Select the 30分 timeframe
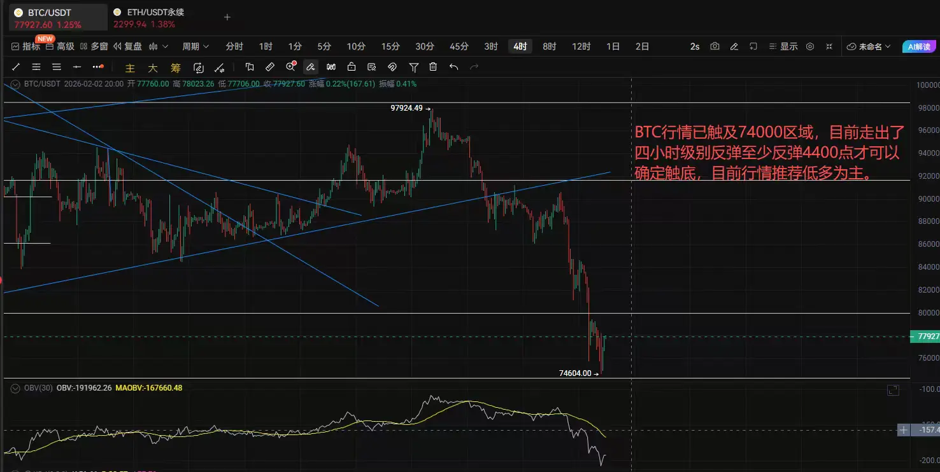Screen dimensions: 940x472 pyautogui.click(x=425, y=46)
